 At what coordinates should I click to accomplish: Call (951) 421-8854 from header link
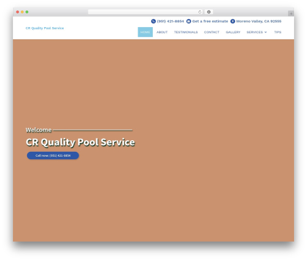(x=170, y=22)
